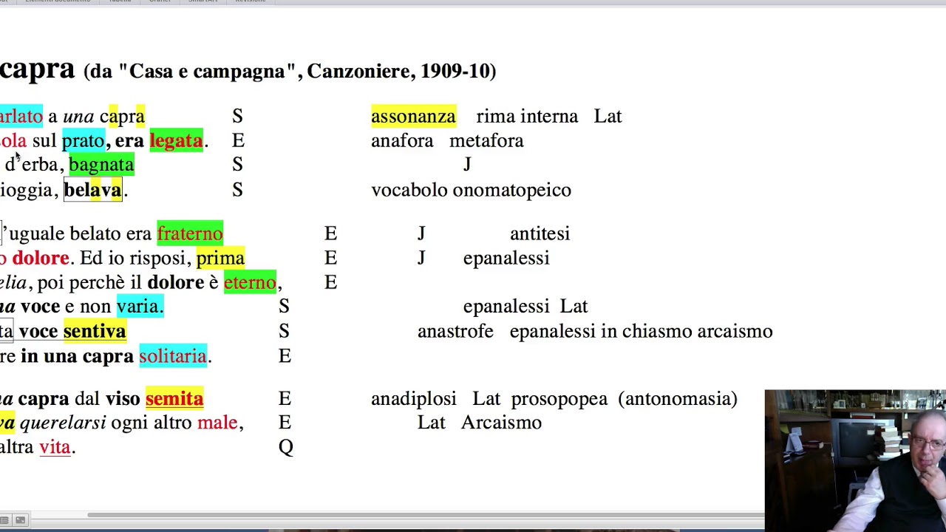
Task: Click "Arcaismo" in the "querelarsi" line
Action: 501,423
